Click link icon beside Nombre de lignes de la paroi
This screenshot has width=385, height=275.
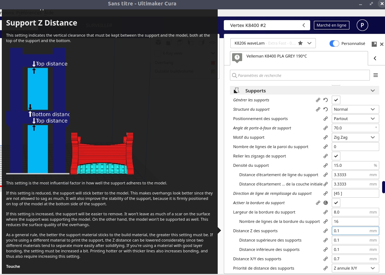pyautogui.click(x=326, y=147)
